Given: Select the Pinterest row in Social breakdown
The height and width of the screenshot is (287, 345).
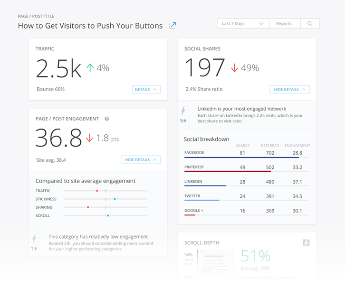Looking at the screenshot, I should (x=247, y=168).
